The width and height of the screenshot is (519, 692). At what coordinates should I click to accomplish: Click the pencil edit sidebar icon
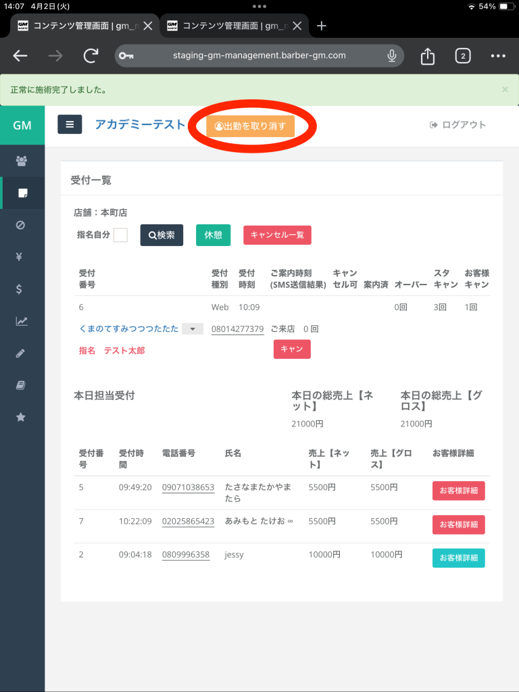point(21,353)
